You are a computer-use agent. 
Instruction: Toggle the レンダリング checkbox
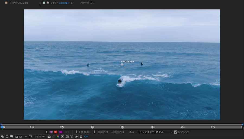(176, 132)
